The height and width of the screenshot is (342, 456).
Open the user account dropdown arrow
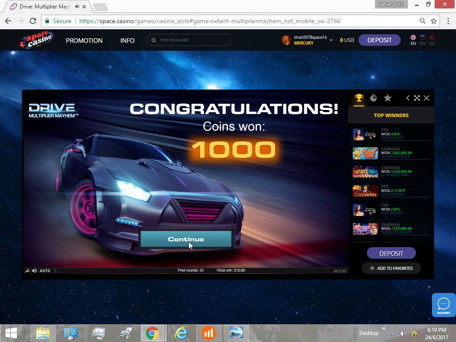pos(331,40)
